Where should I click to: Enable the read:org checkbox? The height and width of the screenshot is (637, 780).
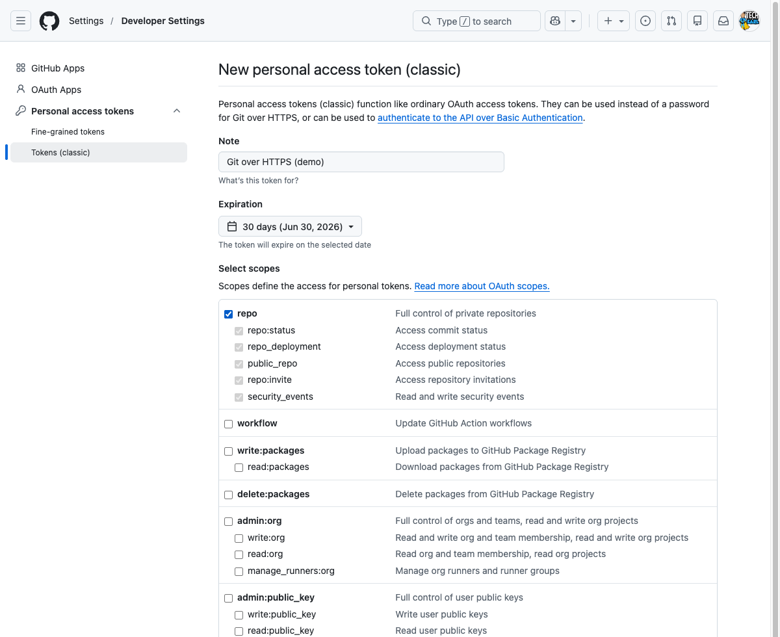coord(239,554)
